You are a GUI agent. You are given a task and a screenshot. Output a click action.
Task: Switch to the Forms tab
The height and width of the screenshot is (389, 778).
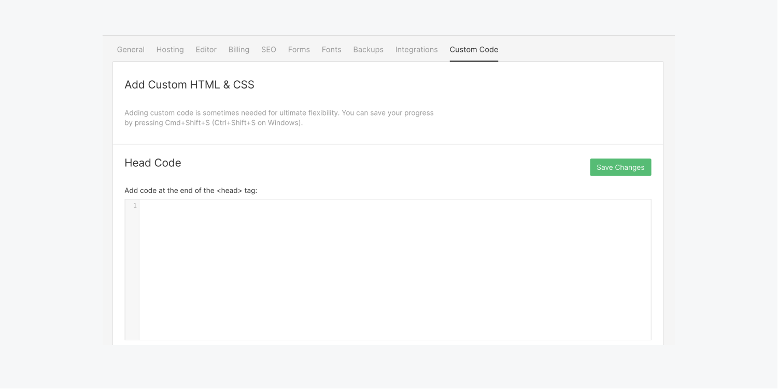pos(299,50)
